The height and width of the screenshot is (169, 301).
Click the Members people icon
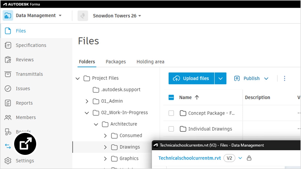click(x=8, y=117)
